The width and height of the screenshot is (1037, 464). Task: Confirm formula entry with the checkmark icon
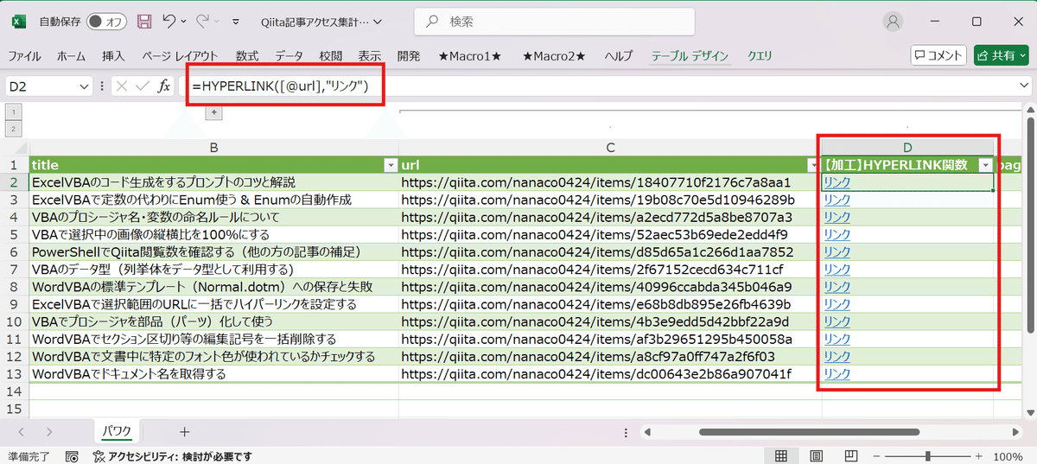[x=143, y=86]
